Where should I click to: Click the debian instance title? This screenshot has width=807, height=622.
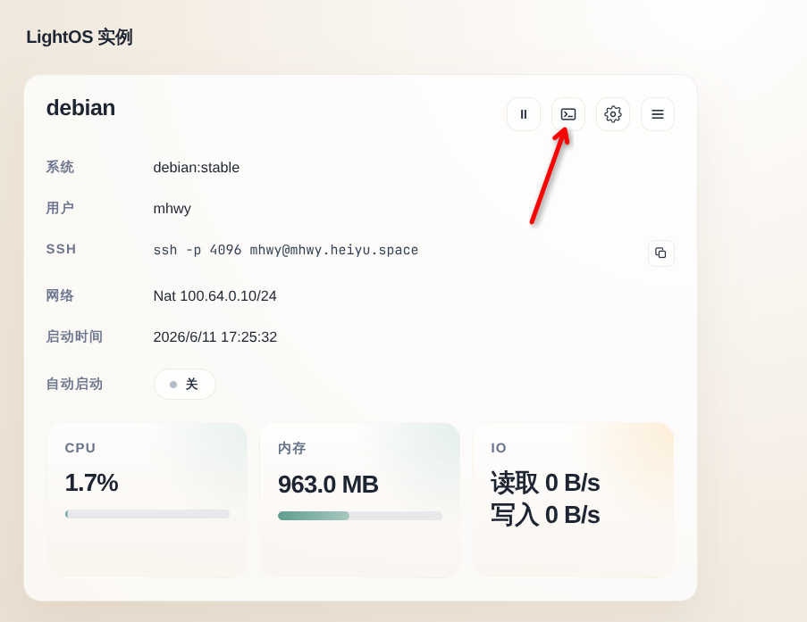point(80,108)
